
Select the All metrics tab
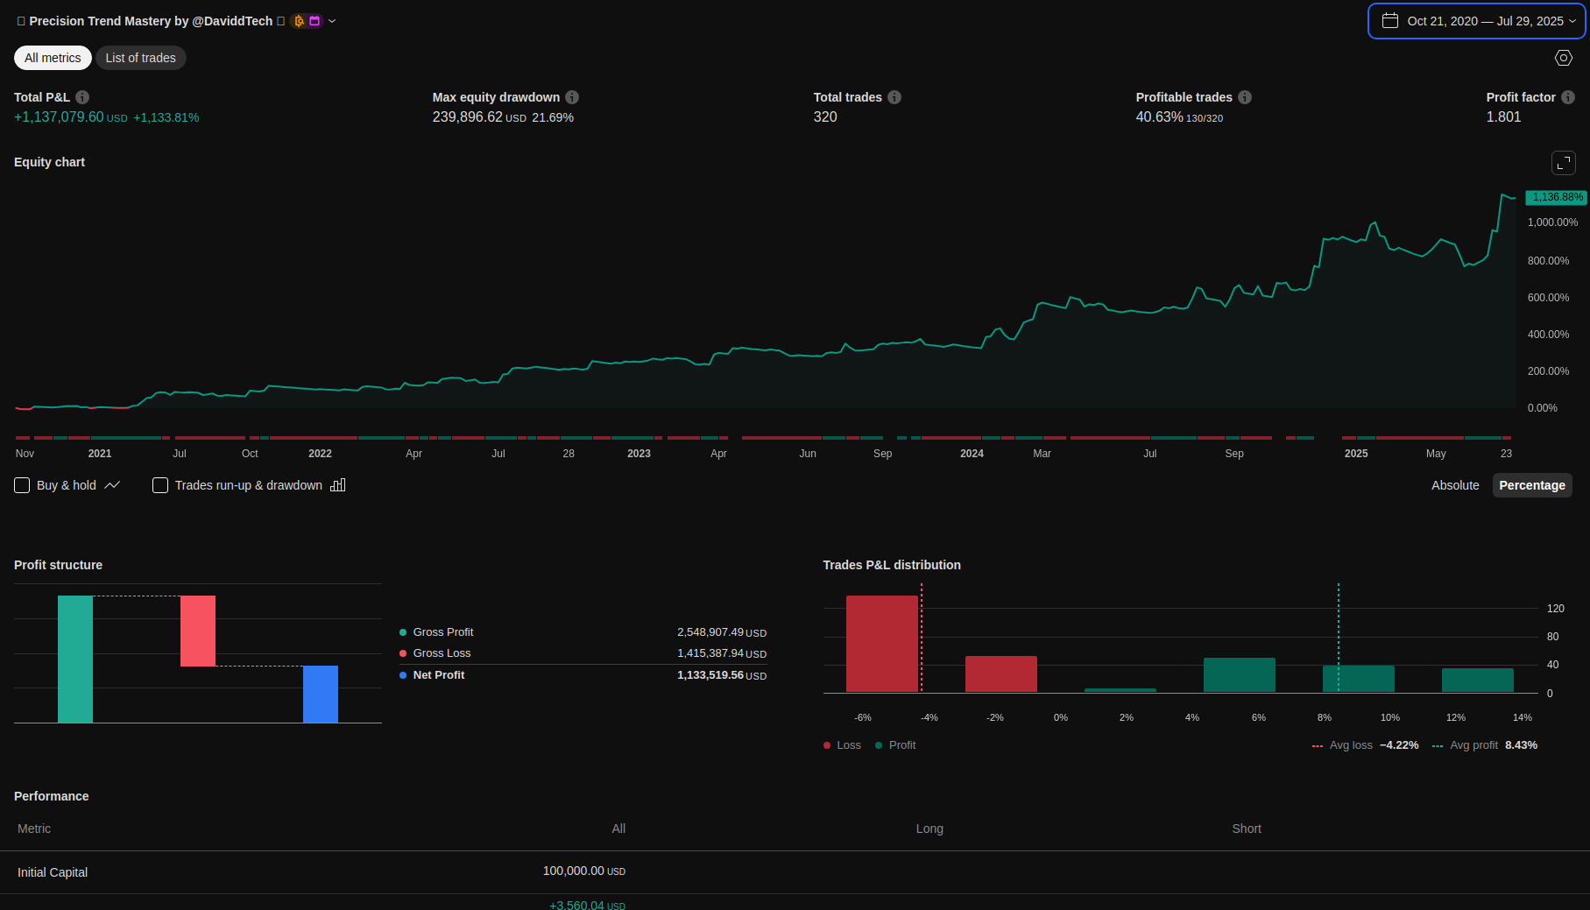coord(53,58)
